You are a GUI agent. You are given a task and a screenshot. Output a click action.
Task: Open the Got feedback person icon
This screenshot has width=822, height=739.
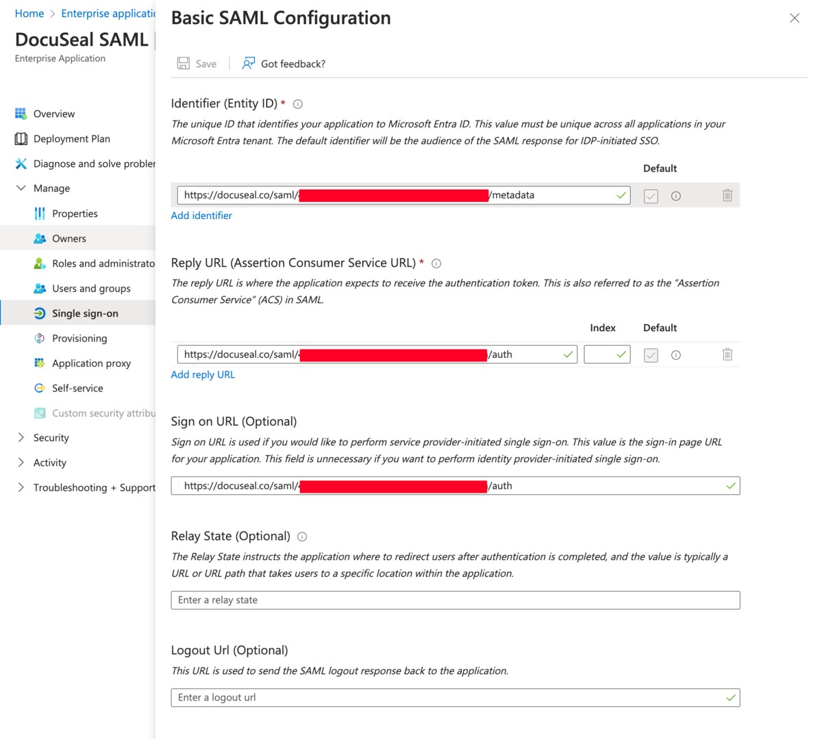click(249, 64)
